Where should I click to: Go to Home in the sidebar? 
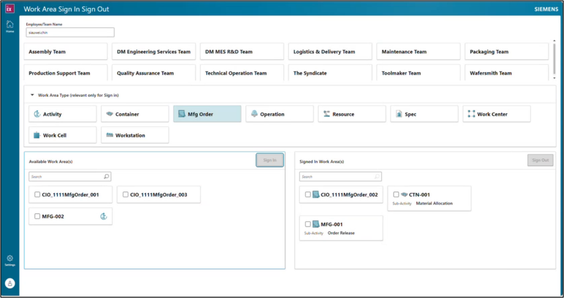coord(10,26)
